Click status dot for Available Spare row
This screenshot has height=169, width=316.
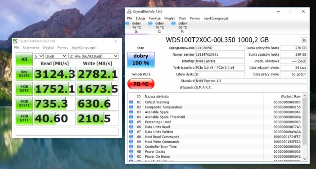pos(131,112)
